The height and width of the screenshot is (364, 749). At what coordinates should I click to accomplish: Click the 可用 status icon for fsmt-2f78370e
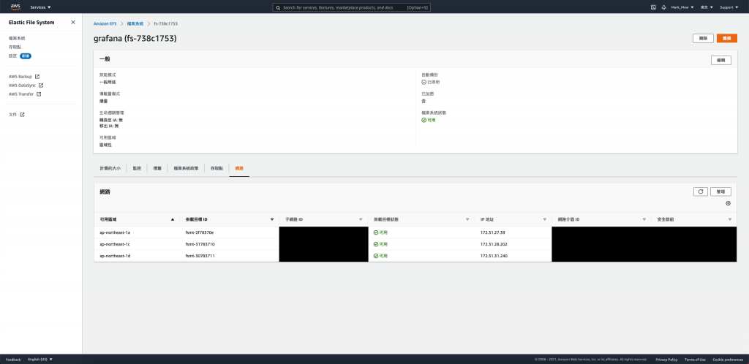click(x=376, y=232)
